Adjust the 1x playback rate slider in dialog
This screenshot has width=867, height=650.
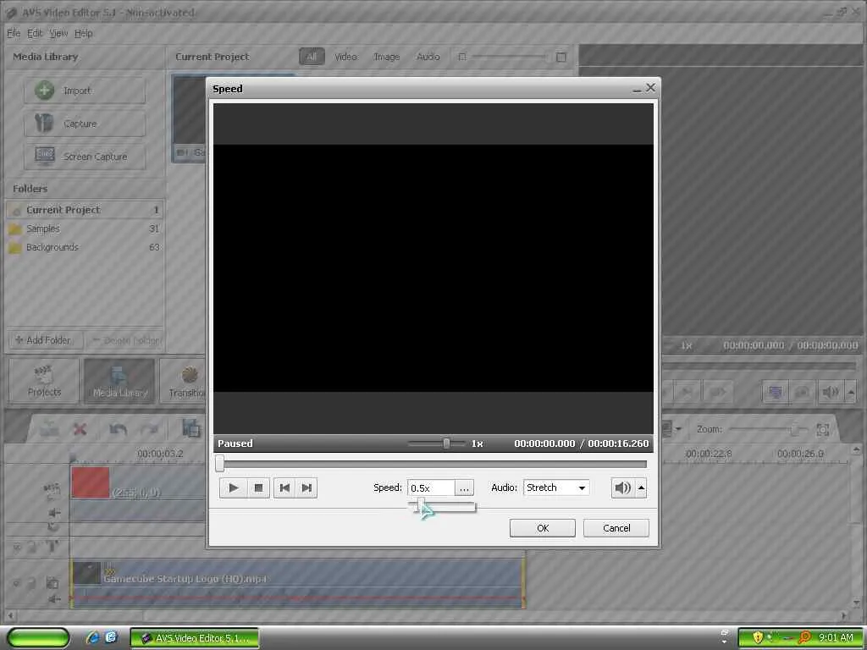446,443
